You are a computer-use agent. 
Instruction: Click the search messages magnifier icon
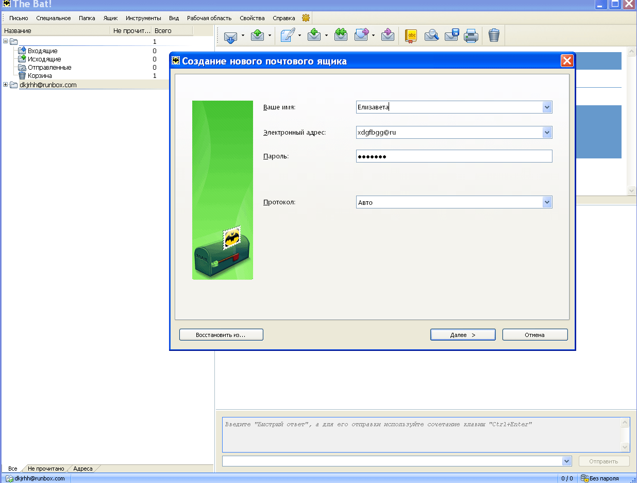[x=431, y=36]
